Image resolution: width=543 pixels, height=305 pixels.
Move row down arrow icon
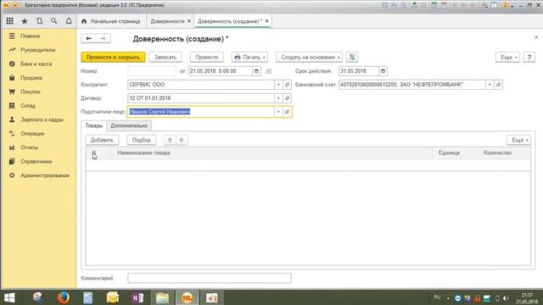[x=182, y=140]
